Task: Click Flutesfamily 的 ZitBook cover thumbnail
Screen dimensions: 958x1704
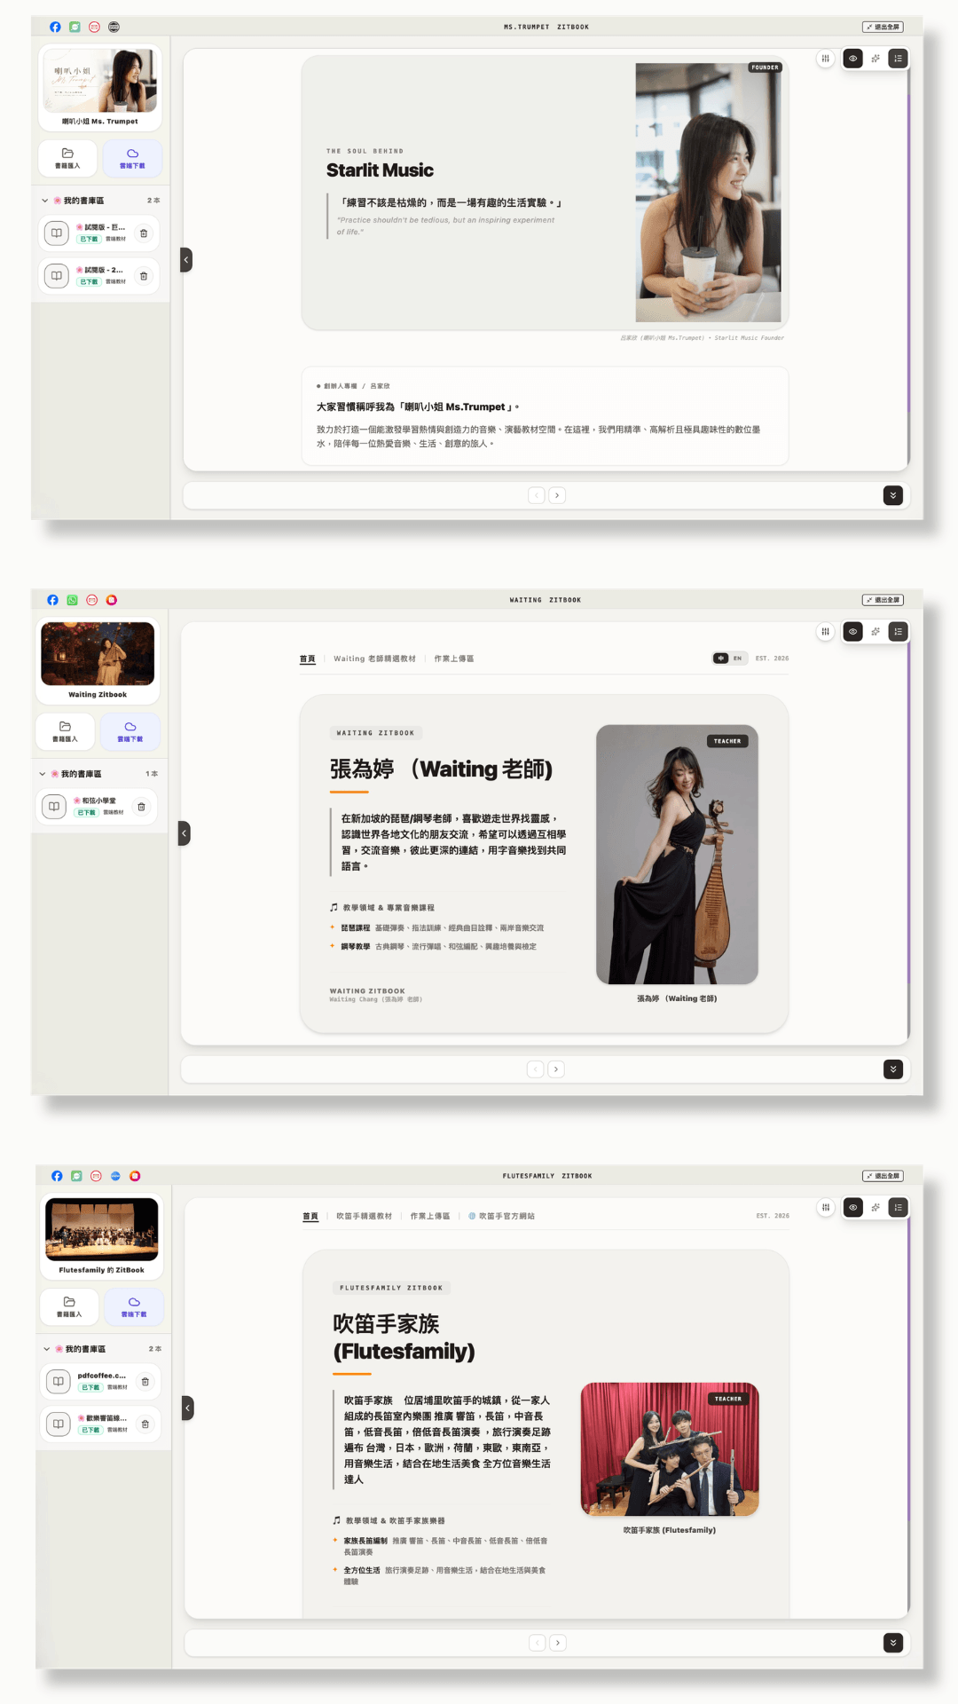Action: coord(102,1230)
